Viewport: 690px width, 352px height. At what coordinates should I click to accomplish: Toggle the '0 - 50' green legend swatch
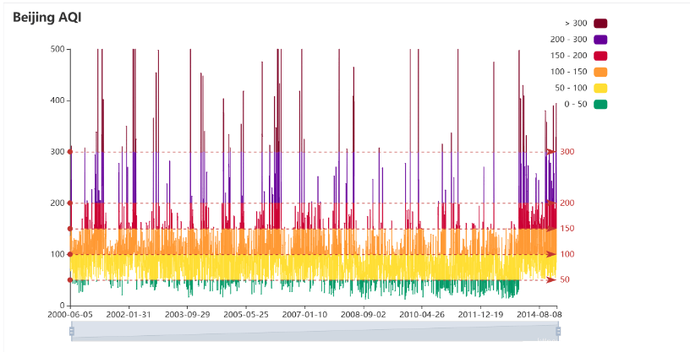600,105
